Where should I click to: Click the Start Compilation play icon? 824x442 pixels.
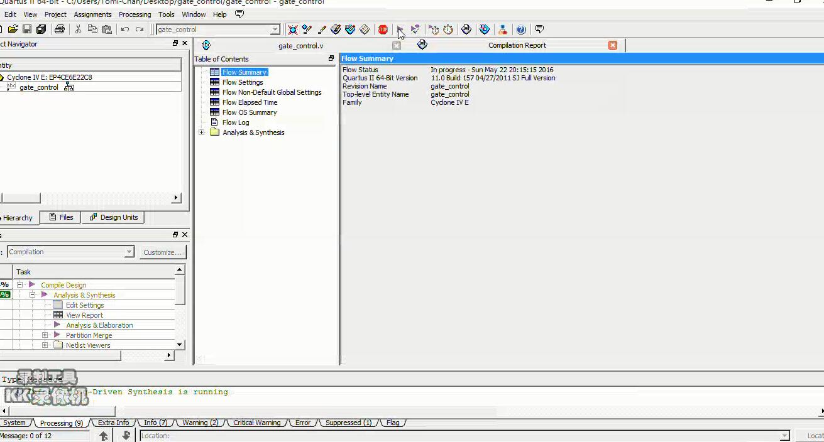[400, 30]
